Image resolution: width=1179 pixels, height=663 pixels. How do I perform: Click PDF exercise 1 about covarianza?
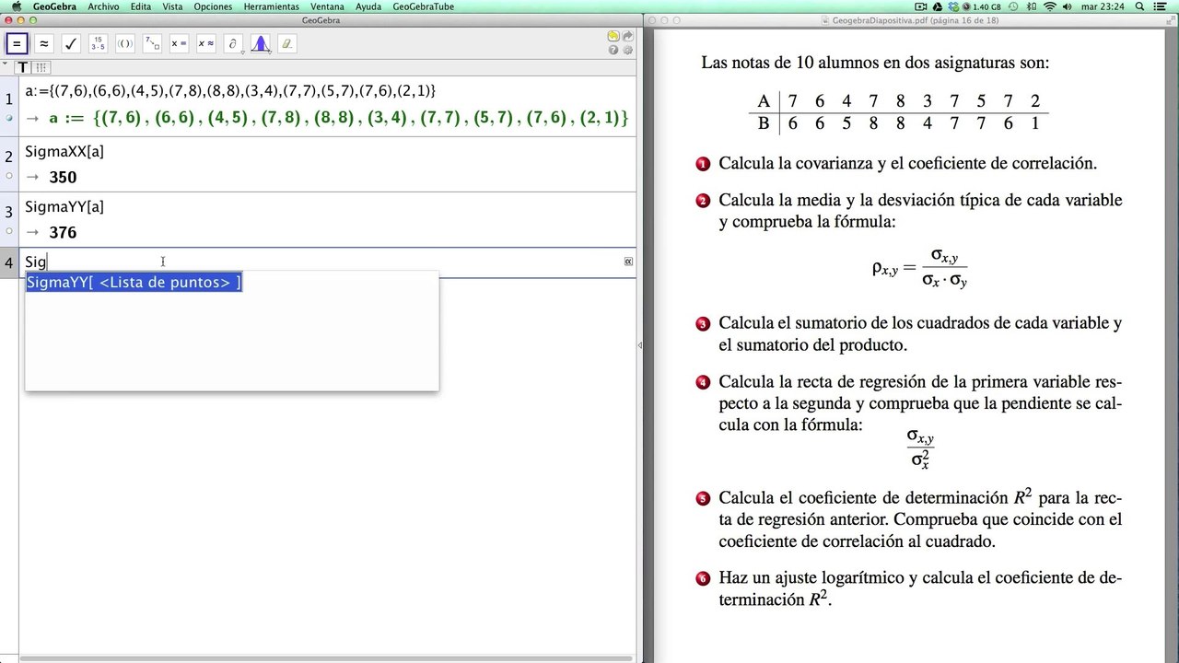tap(907, 164)
